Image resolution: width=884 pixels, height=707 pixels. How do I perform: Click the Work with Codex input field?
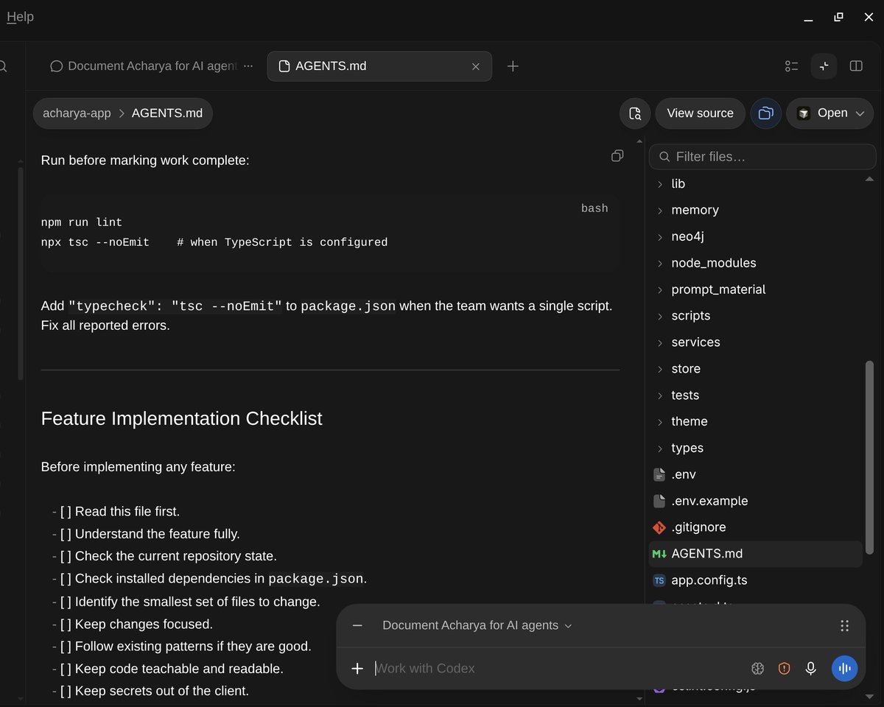click(556, 668)
